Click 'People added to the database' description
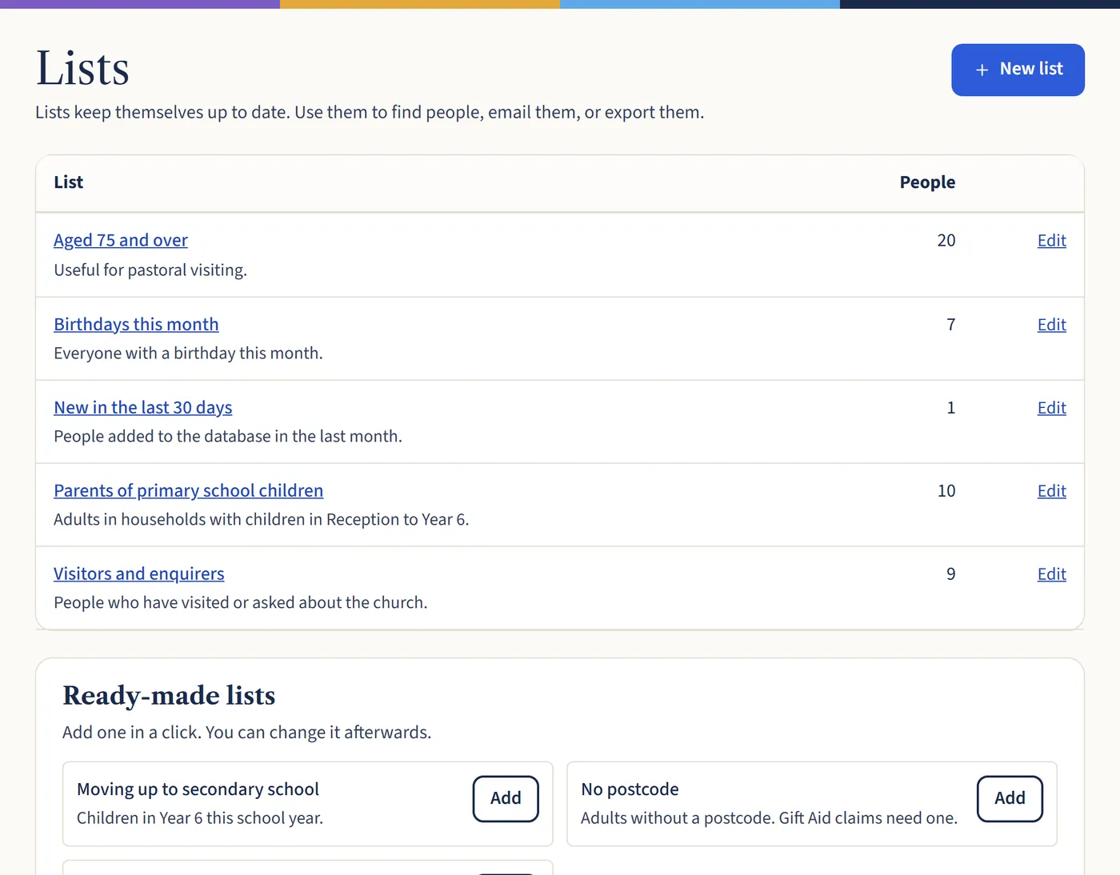This screenshot has width=1120, height=875. point(228,437)
